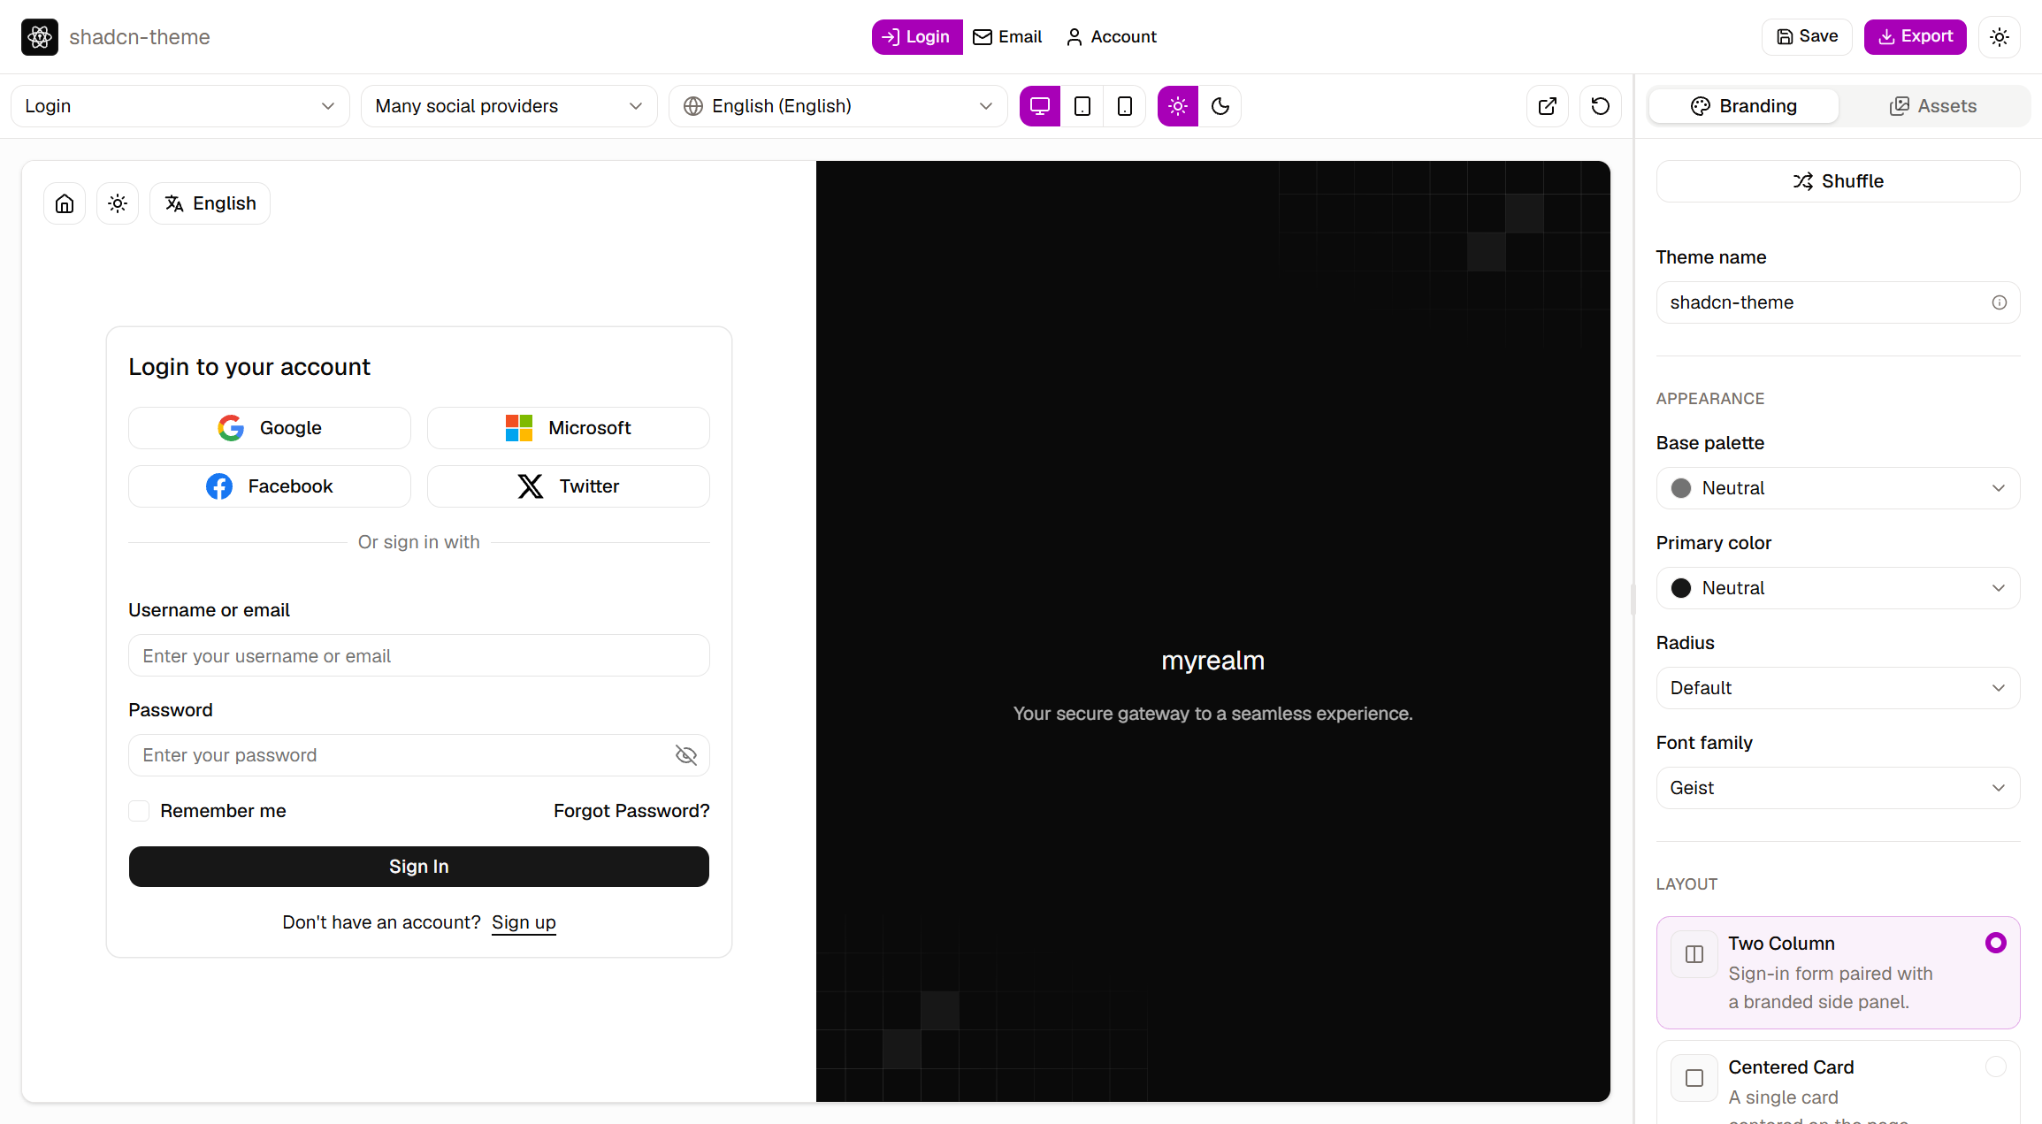Click the black Sign In button
Screen dimensions: 2042x1124
419,867
